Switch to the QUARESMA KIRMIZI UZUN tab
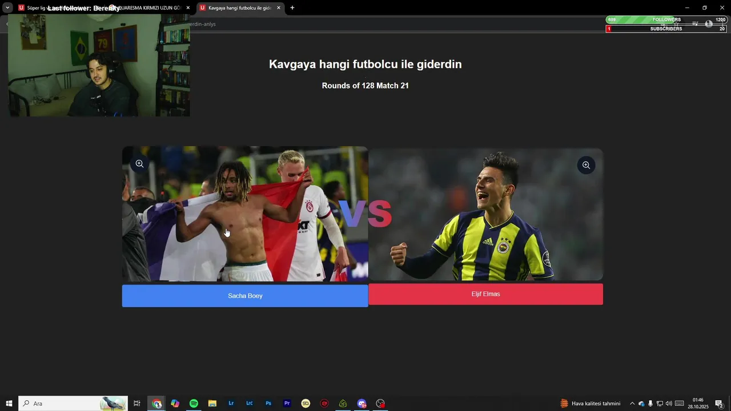This screenshot has width=731, height=411. coord(150,8)
